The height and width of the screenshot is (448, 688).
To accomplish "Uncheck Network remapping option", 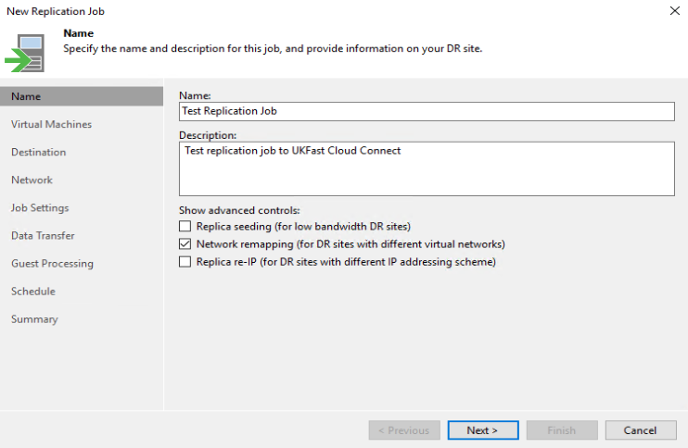I will (x=185, y=244).
